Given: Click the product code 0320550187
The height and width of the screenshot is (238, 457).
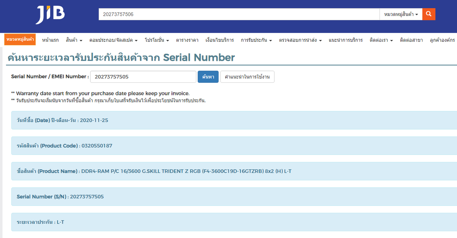Looking at the screenshot, I should (x=97, y=146).
